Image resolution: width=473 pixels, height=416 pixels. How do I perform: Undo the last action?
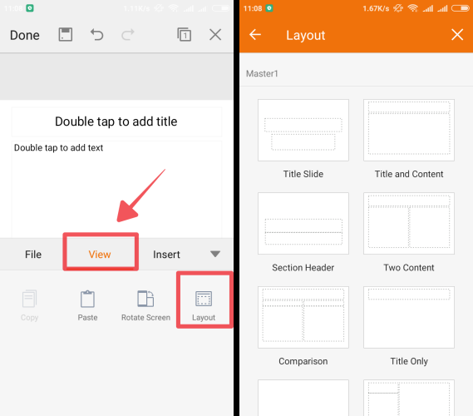click(96, 35)
